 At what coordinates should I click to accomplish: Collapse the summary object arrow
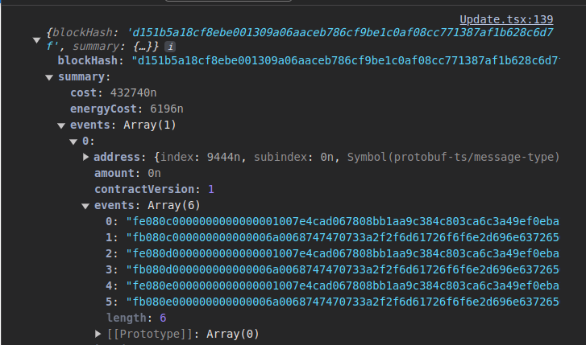tap(49, 77)
